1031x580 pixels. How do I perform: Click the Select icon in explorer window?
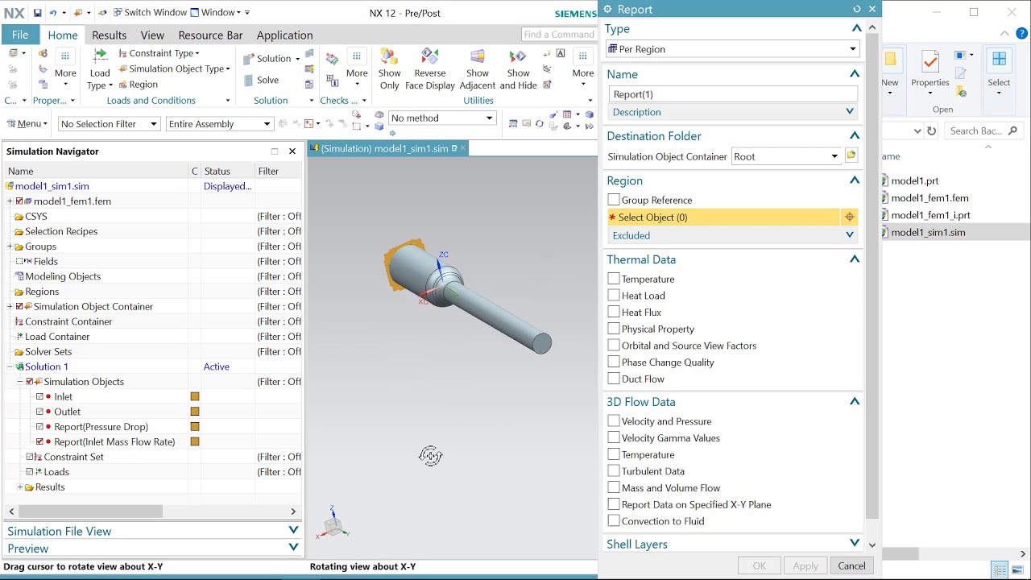(999, 69)
